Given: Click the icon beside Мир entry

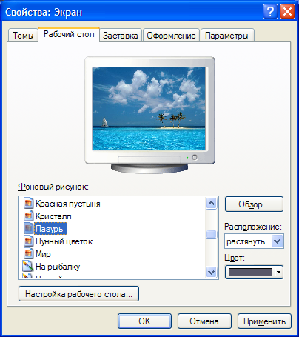Looking at the screenshot, I should pyautogui.click(x=28, y=254).
